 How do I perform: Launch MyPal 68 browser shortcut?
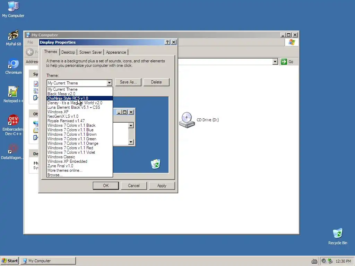point(13,38)
